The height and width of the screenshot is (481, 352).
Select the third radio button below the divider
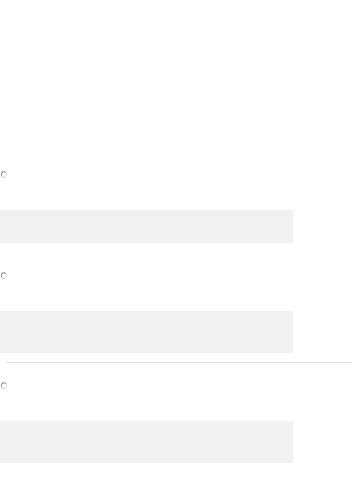click(4, 386)
